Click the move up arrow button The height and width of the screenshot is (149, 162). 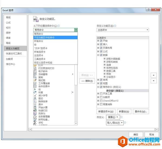tap(154, 75)
